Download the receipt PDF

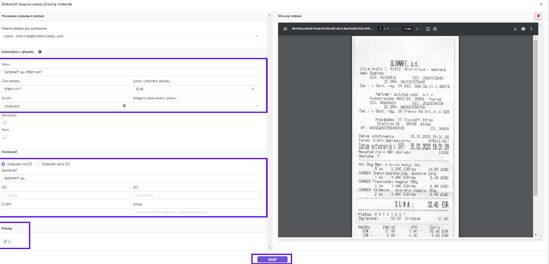click(x=515, y=29)
